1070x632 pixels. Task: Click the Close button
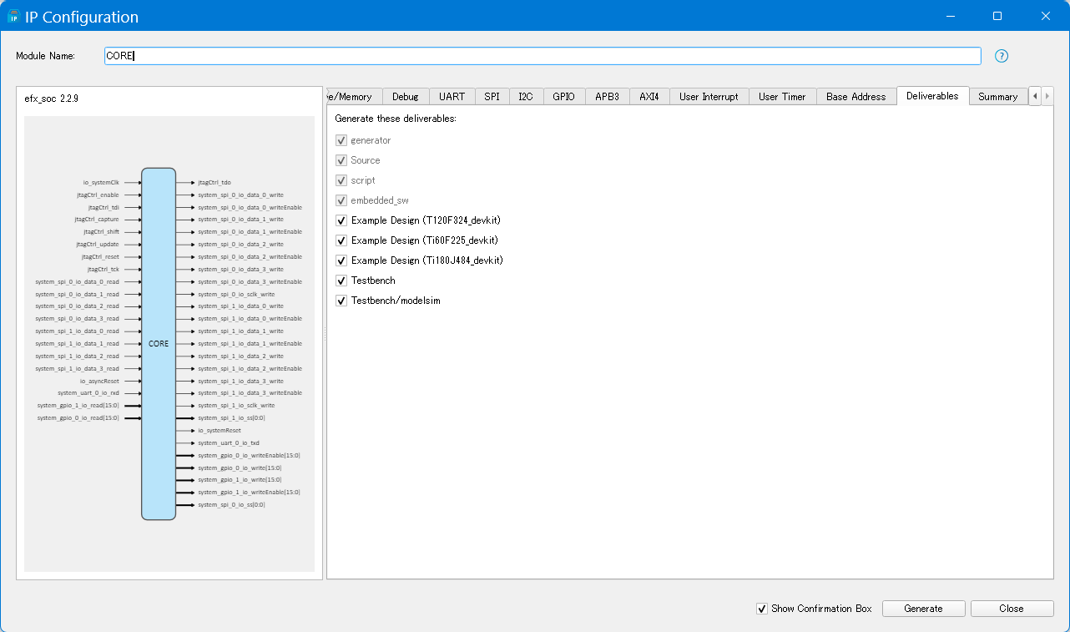[1011, 609]
